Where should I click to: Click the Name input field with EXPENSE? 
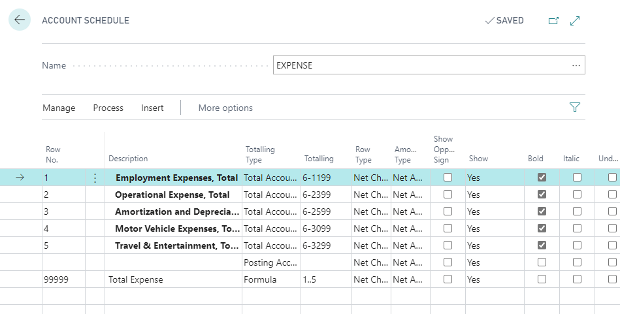tap(418, 65)
